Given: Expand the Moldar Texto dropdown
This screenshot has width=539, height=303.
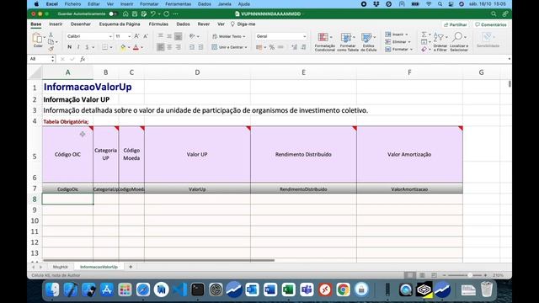Looking at the screenshot, I should [244, 36].
